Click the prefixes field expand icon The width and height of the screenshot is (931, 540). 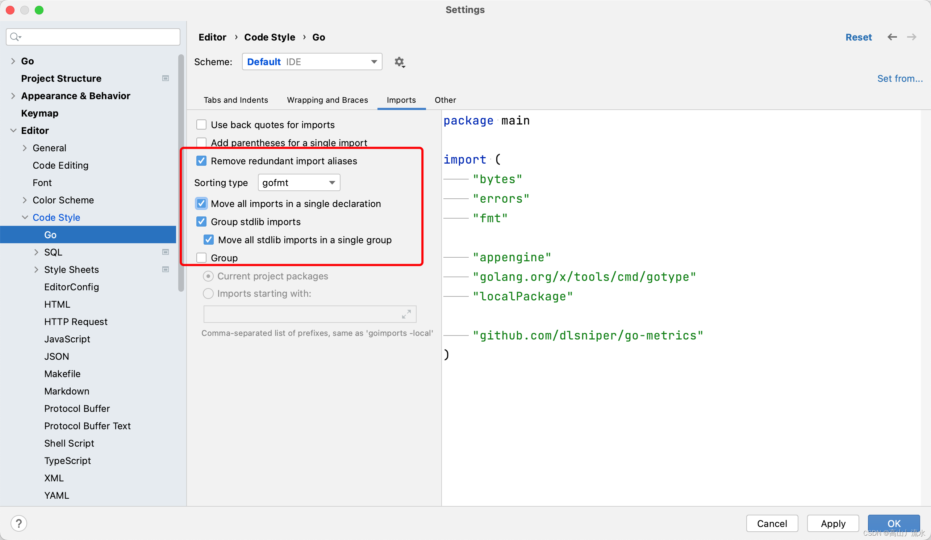406,314
